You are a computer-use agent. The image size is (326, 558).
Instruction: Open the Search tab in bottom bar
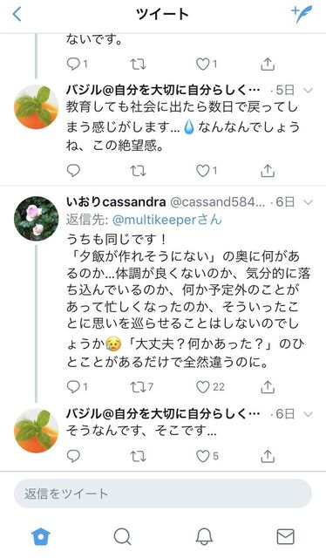(122, 537)
